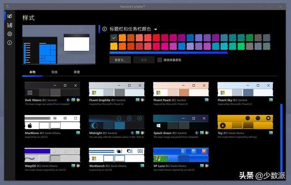Click the wallpaper icon on Workbench

pos(142,165)
